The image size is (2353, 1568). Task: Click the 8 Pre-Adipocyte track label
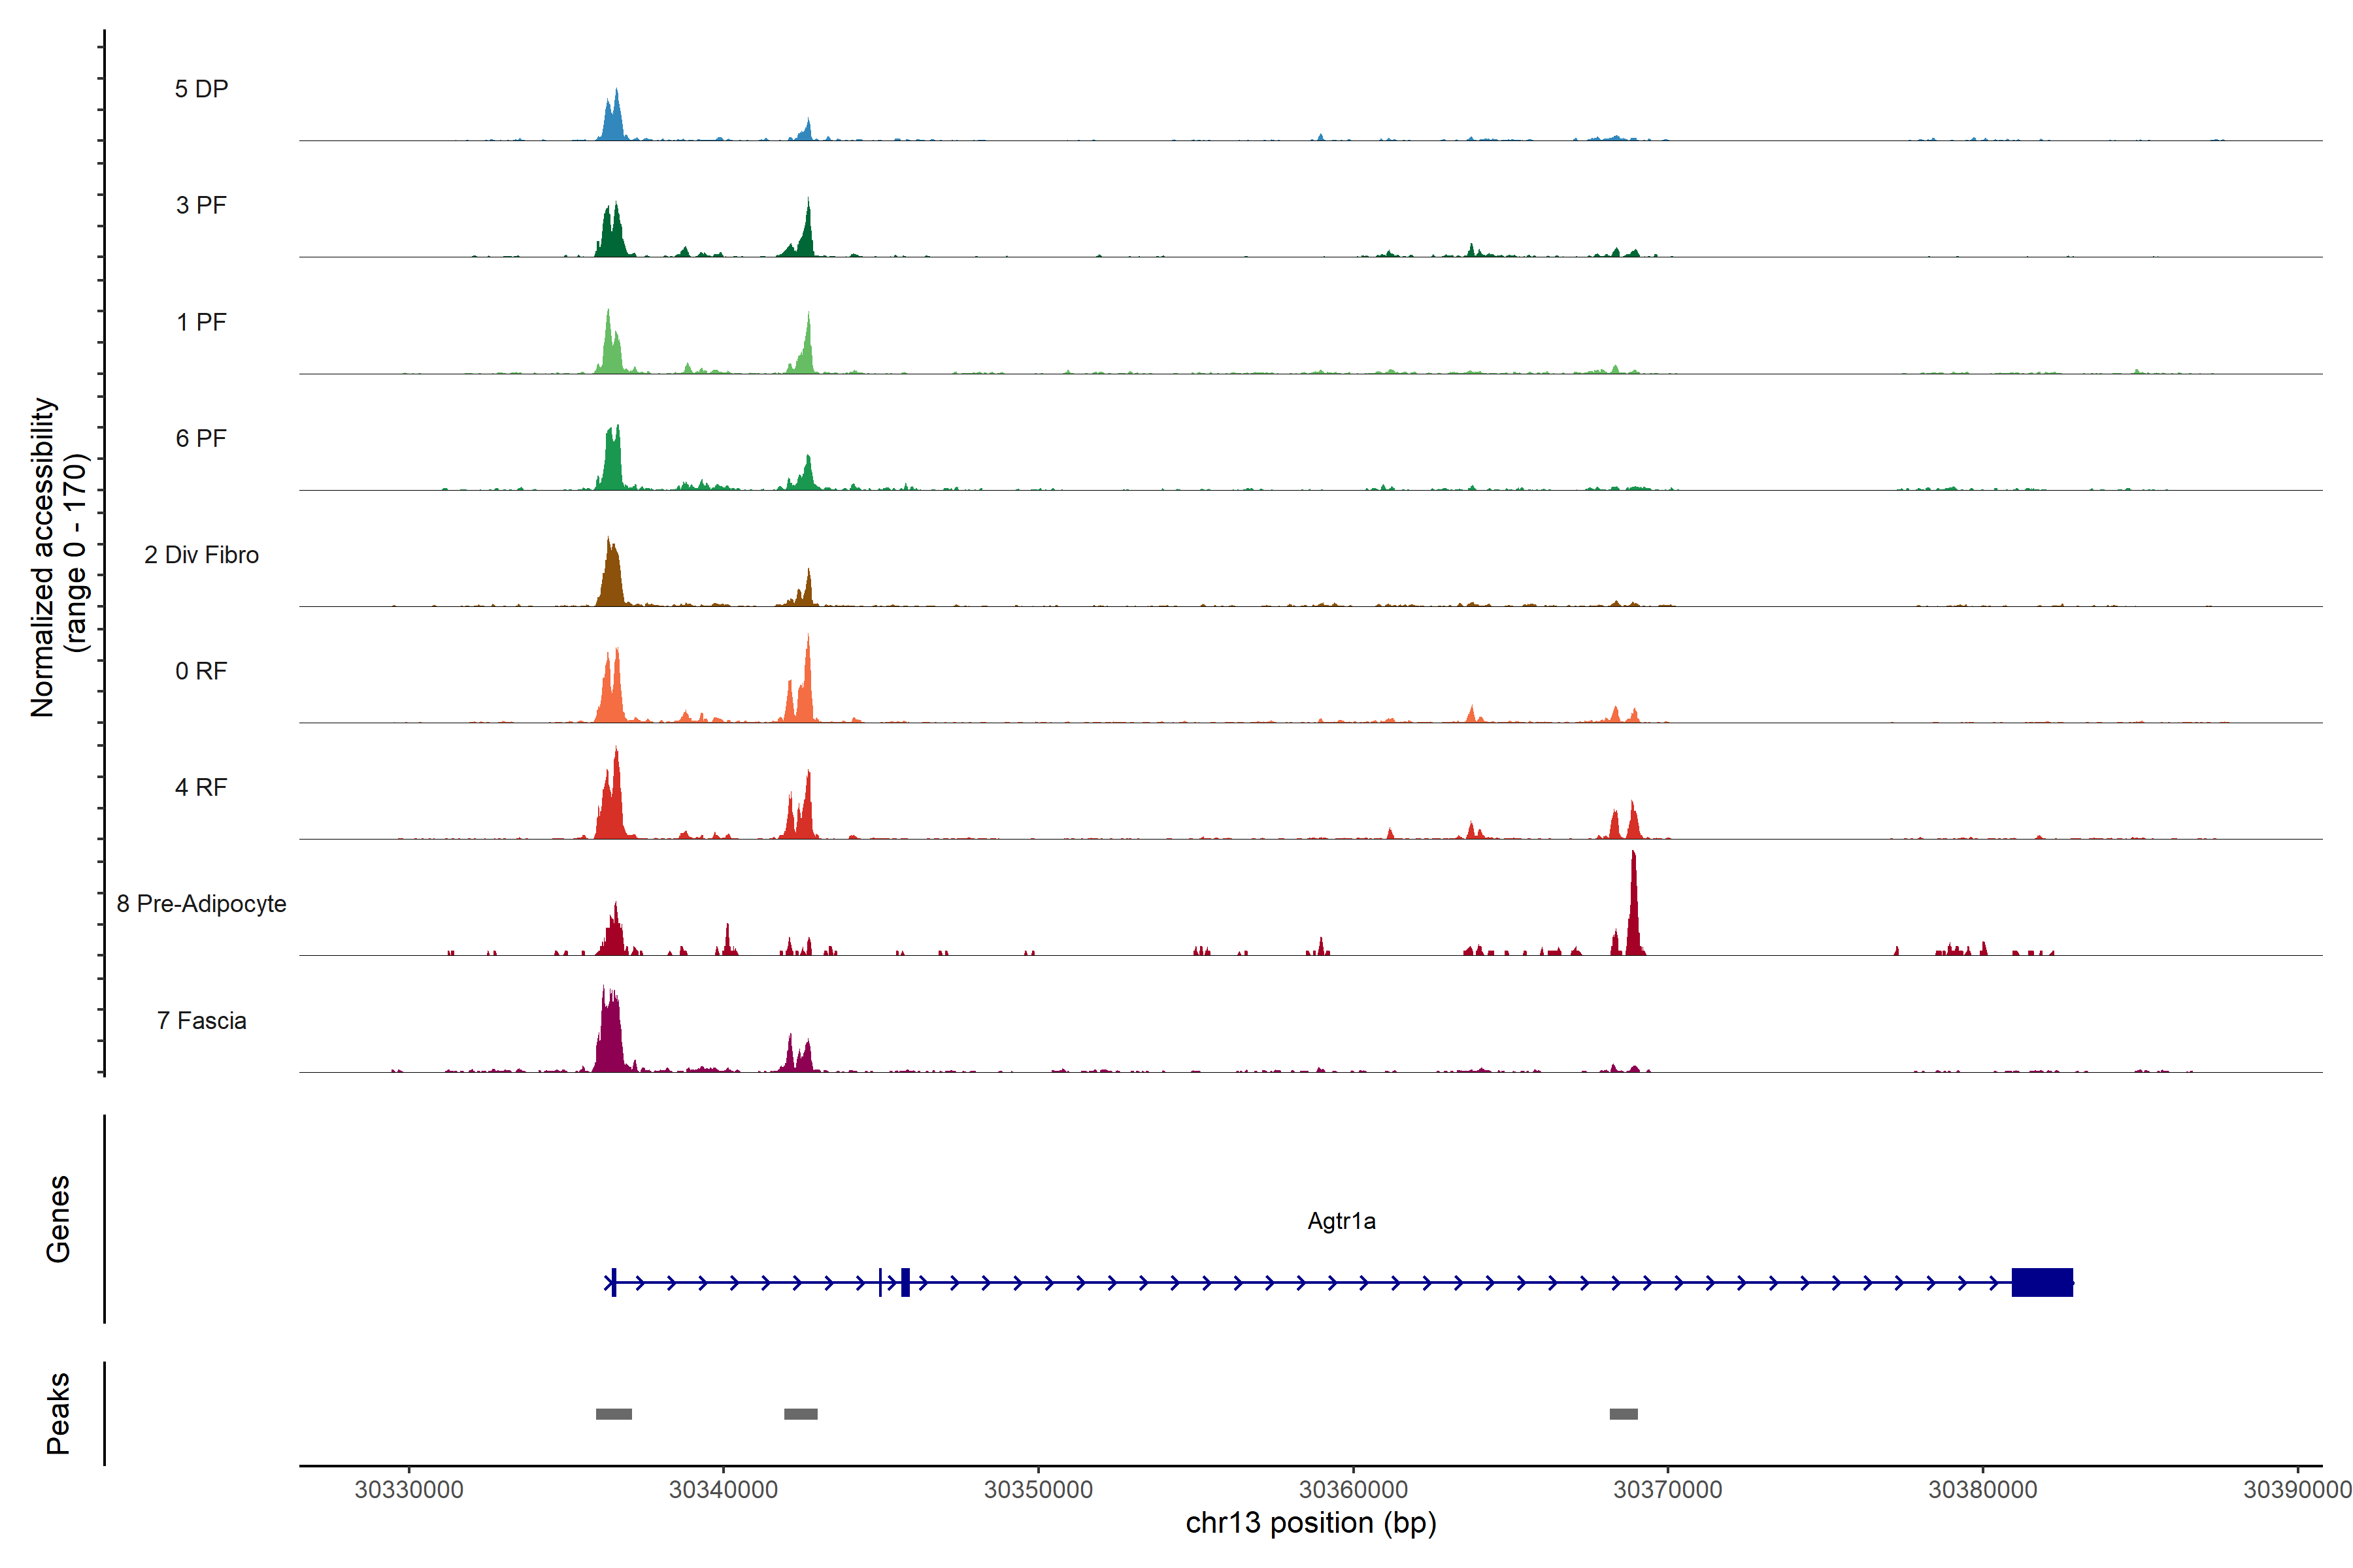[201, 904]
